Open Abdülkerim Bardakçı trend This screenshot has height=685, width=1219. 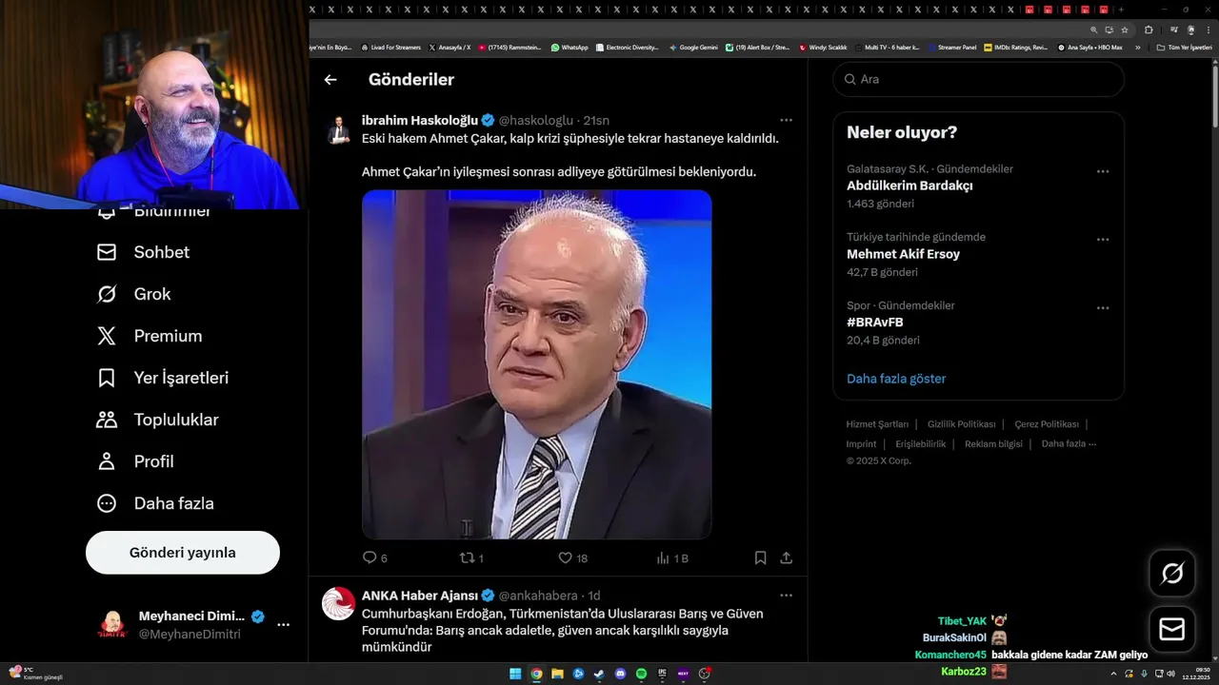point(909,186)
